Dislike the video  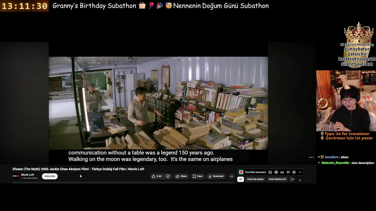click(168, 176)
